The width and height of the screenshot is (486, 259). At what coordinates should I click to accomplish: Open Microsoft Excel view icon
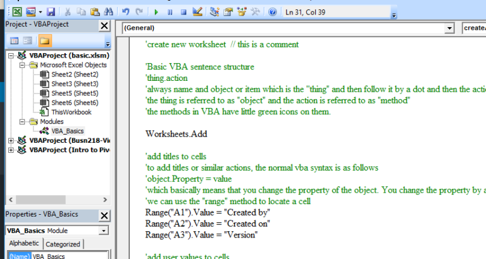click(x=17, y=12)
